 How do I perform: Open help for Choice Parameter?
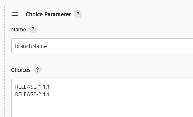pos(78,14)
